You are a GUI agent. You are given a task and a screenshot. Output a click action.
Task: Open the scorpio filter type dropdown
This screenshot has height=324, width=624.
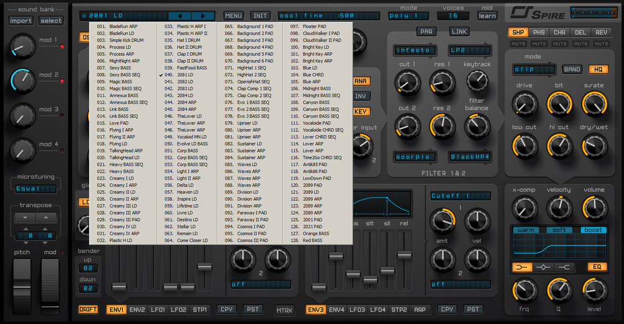pos(414,157)
